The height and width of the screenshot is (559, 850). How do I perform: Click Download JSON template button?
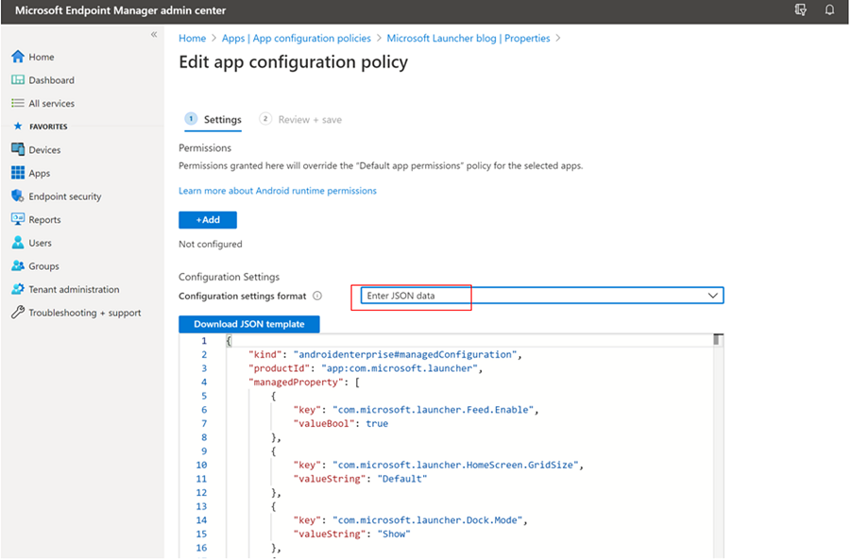pos(248,324)
